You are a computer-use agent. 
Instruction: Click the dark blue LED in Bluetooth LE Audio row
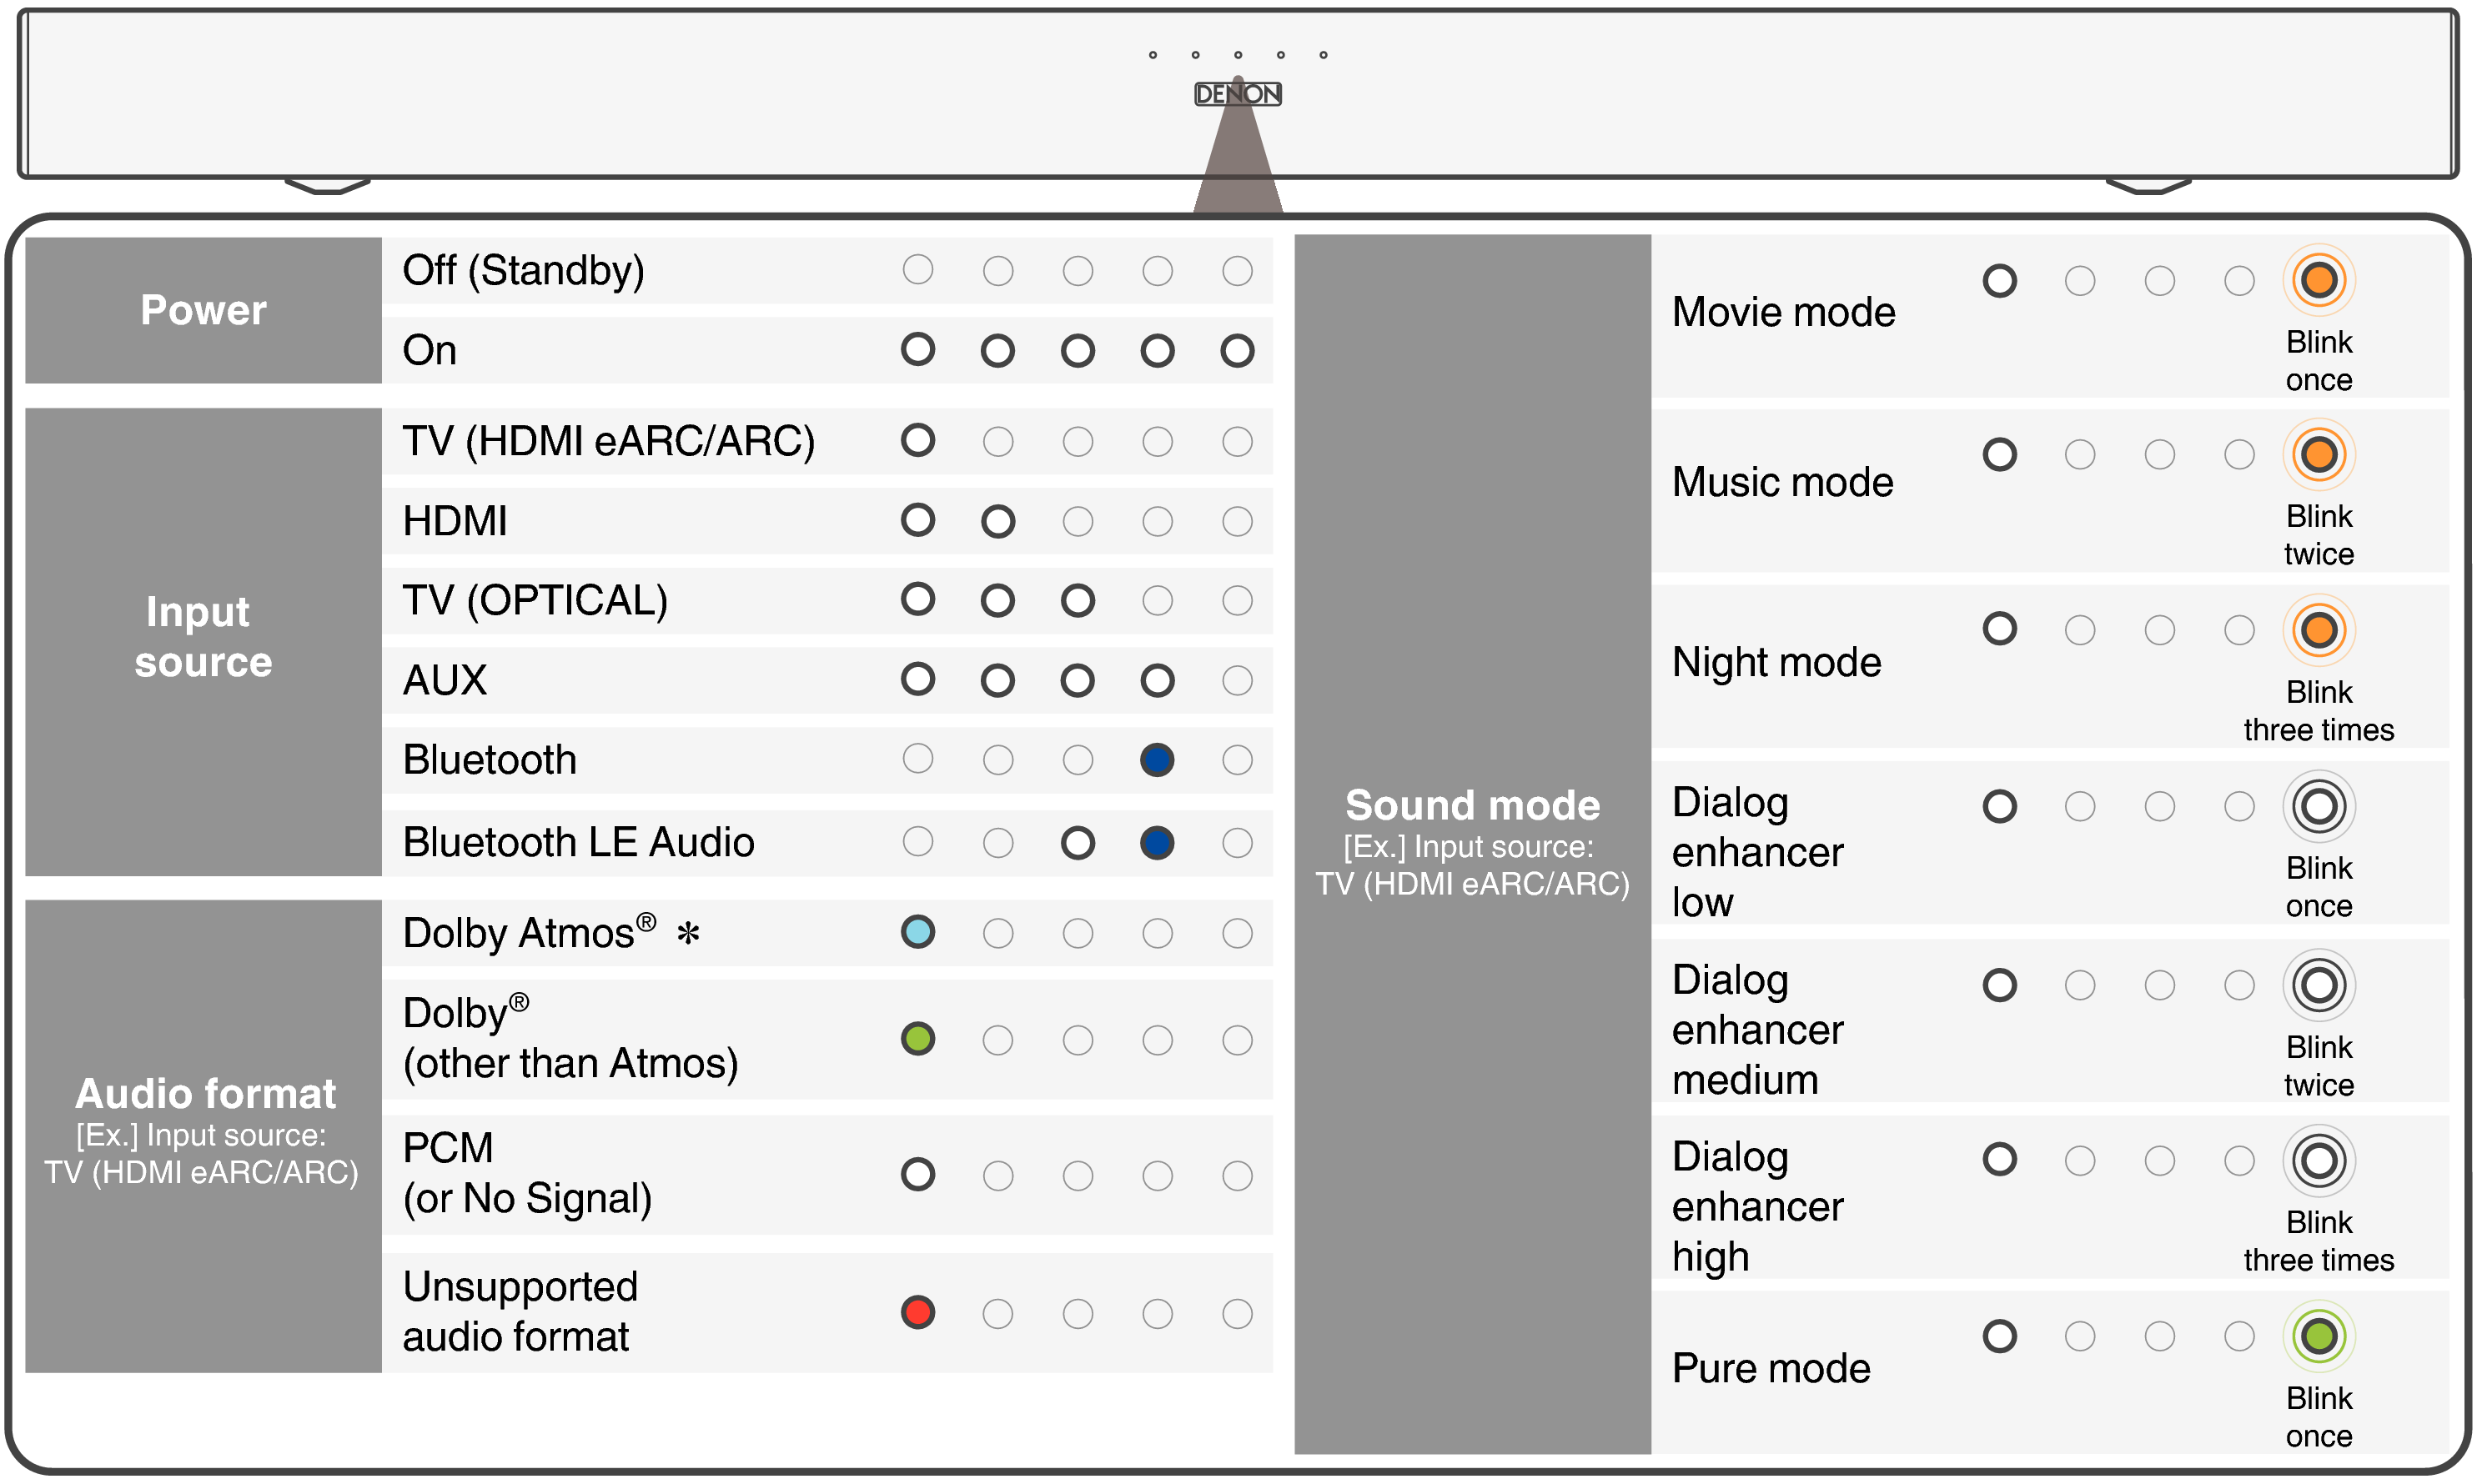[1157, 843]
